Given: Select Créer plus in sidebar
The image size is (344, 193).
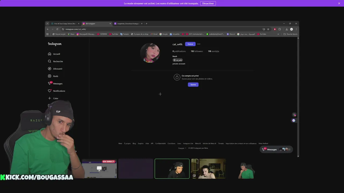Looking at the screenshot, I should [x=53, y=98].
